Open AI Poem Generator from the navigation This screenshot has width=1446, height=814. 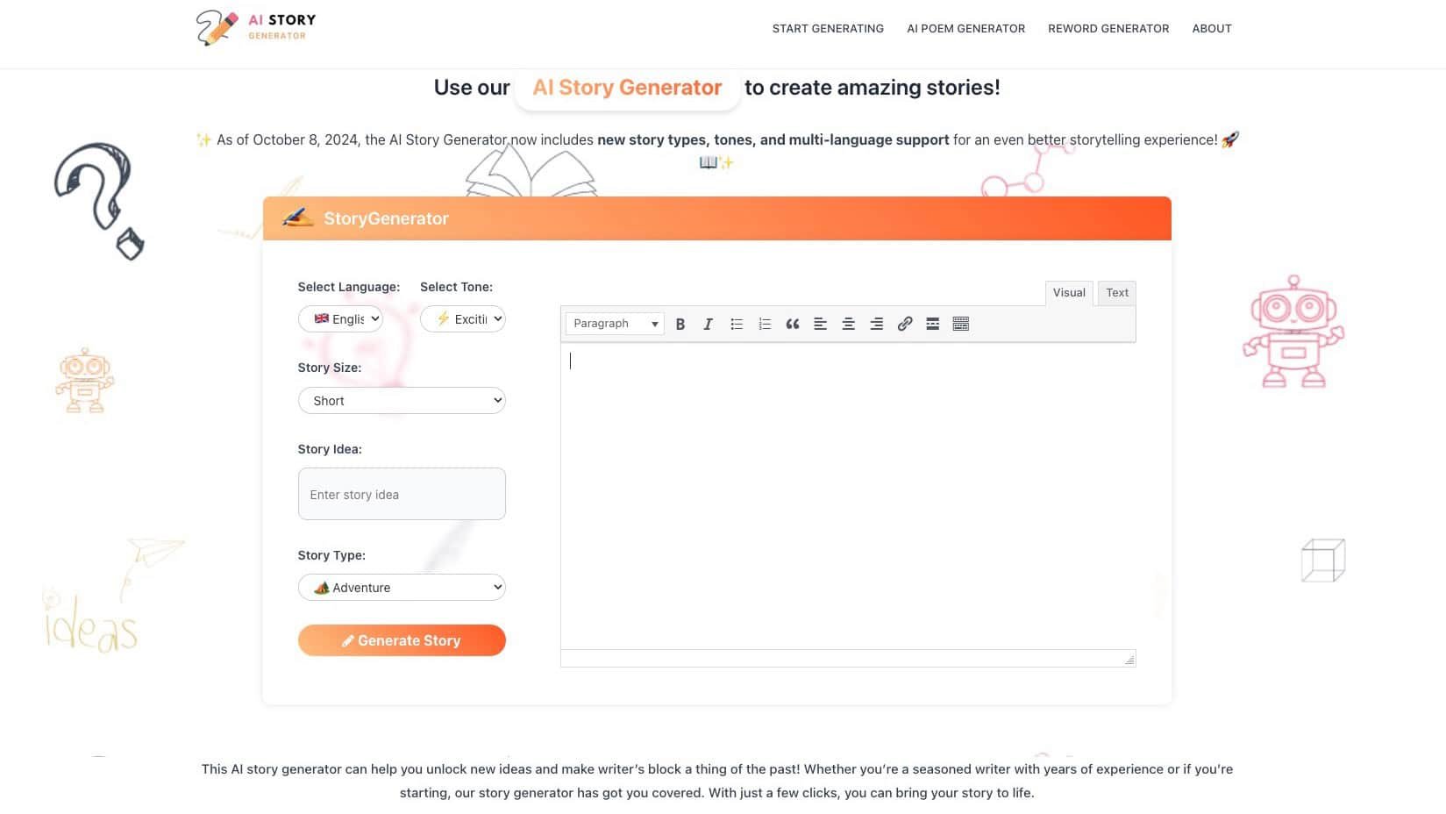click(965, 29)
